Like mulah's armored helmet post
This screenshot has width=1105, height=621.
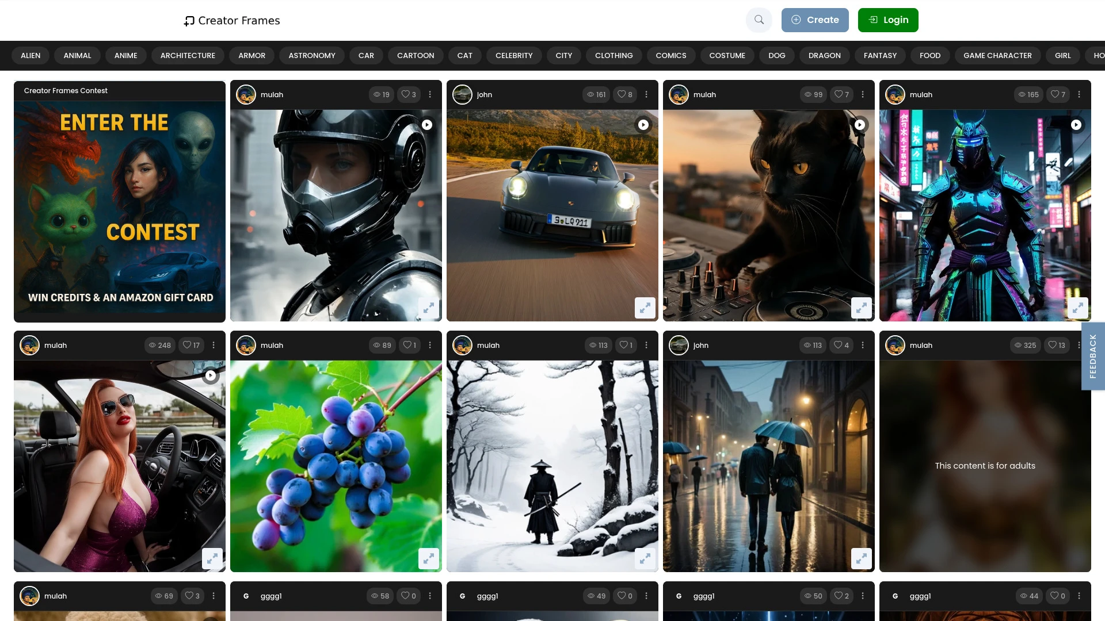(406, 94)
